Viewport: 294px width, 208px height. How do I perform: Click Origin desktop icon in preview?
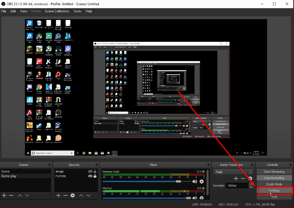(58, 75)
